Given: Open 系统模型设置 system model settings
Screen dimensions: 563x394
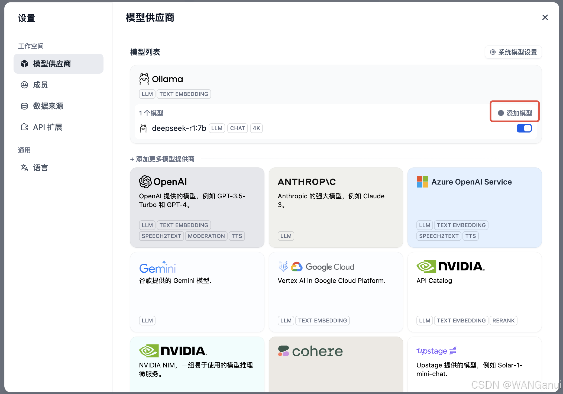Looking at the screenshot, I should click(513, 52).
